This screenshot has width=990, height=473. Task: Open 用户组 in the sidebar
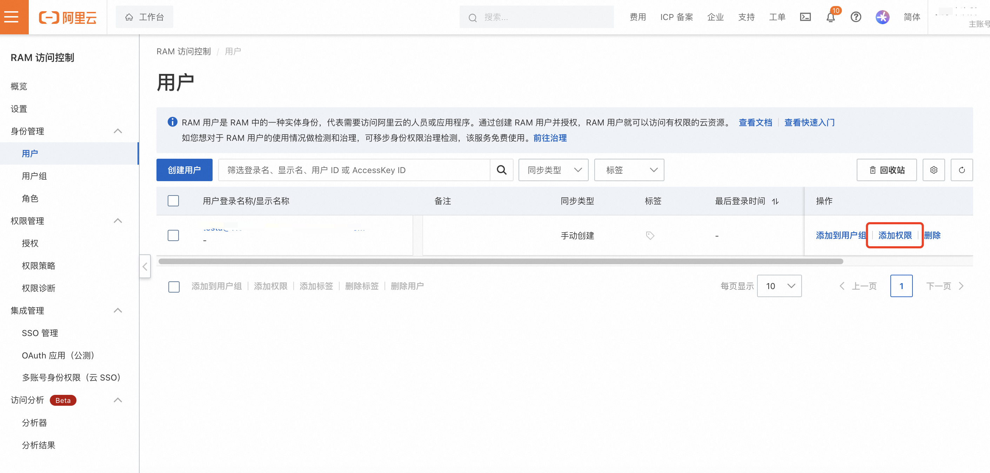coord(35,176)
